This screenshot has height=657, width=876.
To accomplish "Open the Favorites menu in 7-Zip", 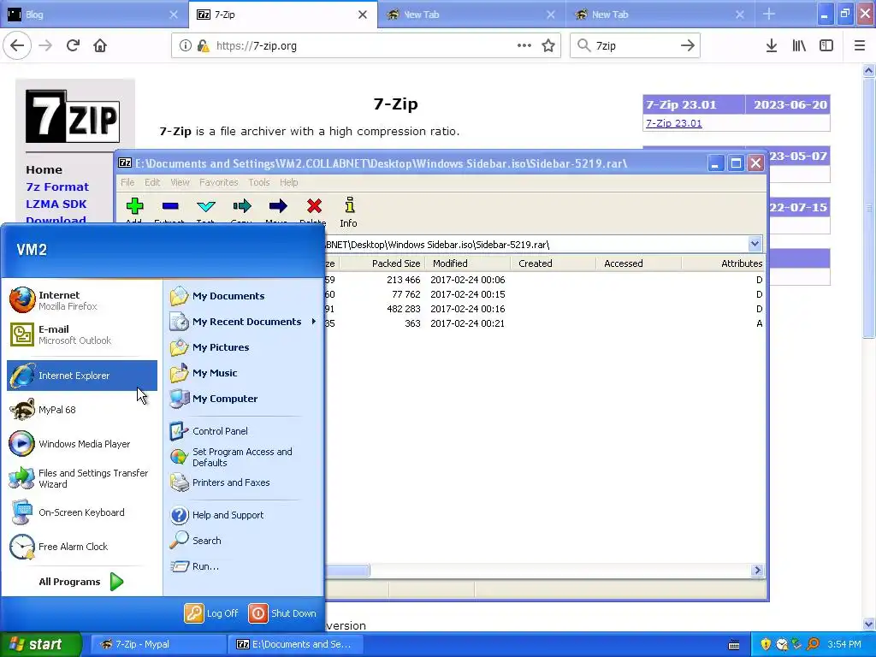I will 218,182.
